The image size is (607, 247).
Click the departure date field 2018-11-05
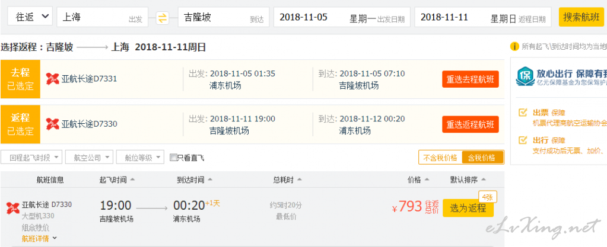click(x=342, y=17)
